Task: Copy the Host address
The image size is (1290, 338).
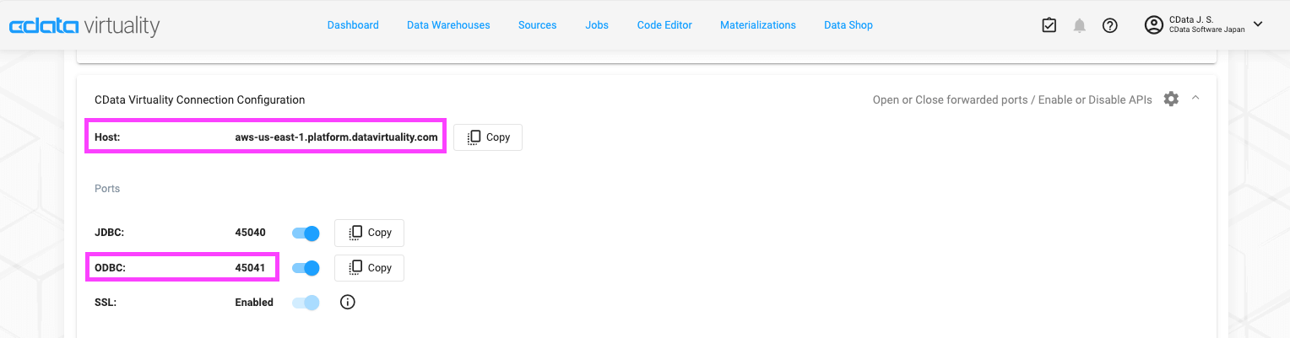Action: (x=488, y=137)
